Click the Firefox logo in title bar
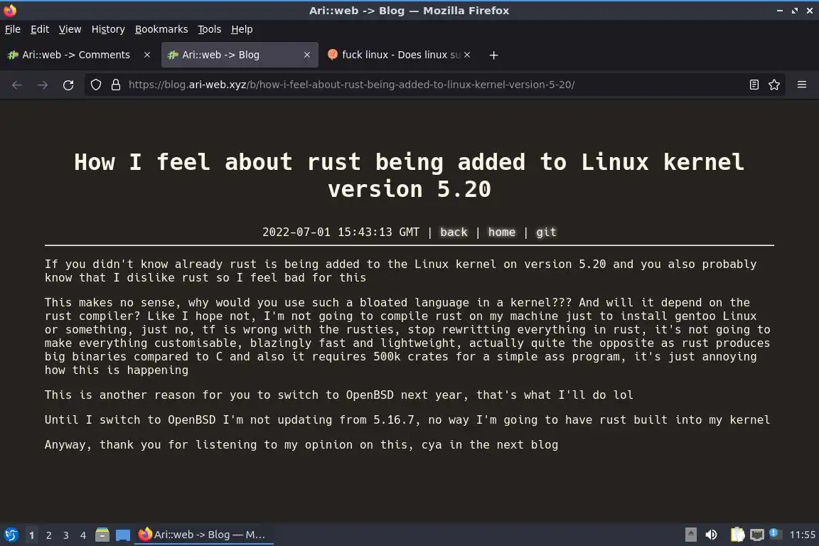The image size is (819, 546). (10, 11)
